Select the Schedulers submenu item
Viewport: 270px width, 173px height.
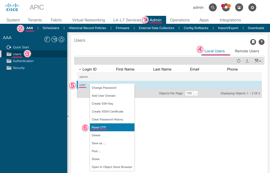(x=51, y=28)
